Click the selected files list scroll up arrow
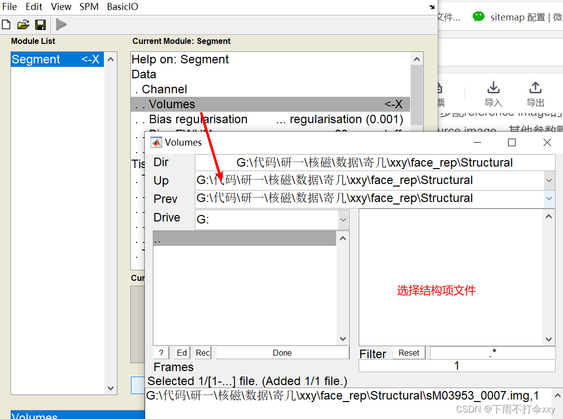563x419 pixels. click(558, 396)
